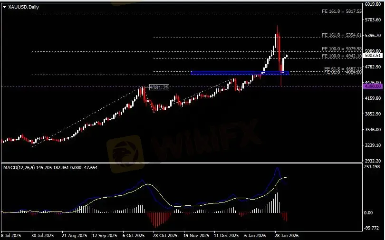Image resolution: width=385 pixels, height=240 pixels.
Task: Click the 21 Aug 2025 date label
Action: pos(75,236)
